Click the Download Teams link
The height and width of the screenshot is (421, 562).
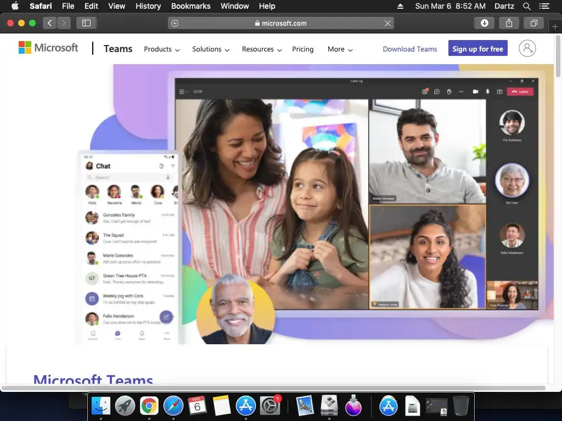(409, 49)
